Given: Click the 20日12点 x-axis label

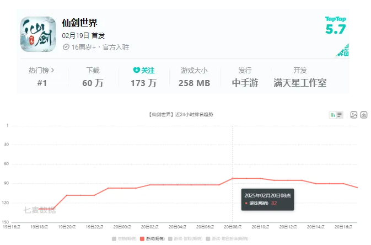Looking at the screenshot, I should click(x=288, y=227).
